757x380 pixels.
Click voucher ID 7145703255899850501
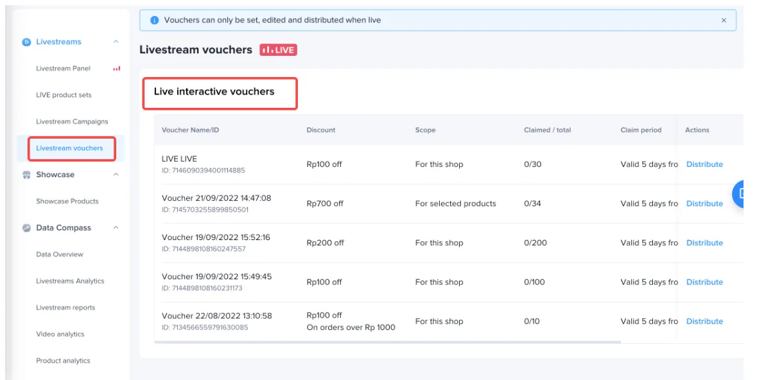pyautogui.click(x=205, y=210)
